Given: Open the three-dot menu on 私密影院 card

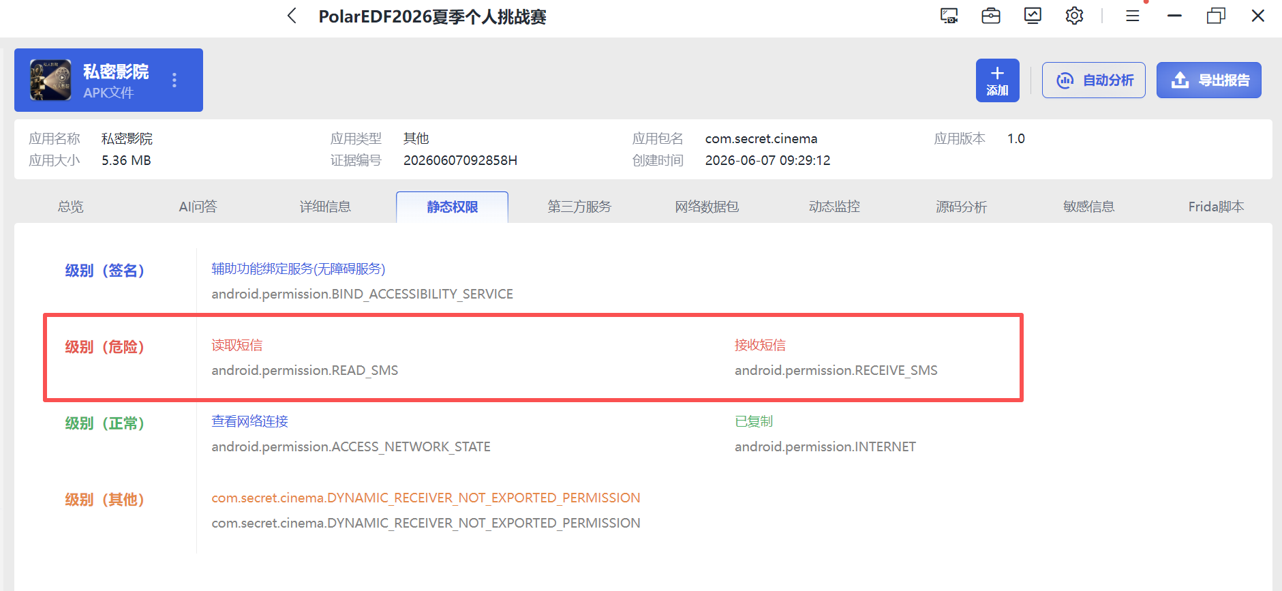Looking at the screenshot, I should (x=174, y=80).
